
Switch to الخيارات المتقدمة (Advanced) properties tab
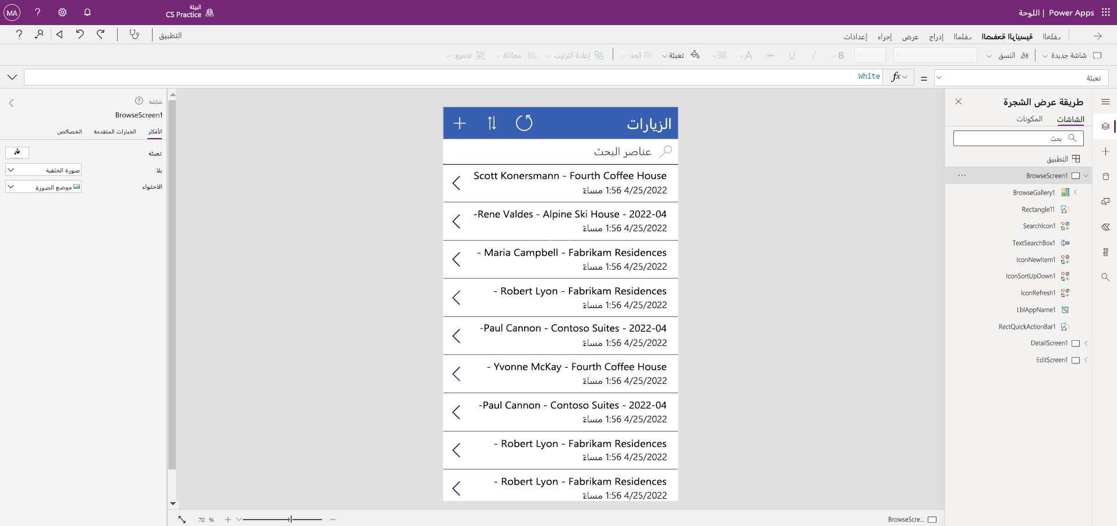(115, 132)
